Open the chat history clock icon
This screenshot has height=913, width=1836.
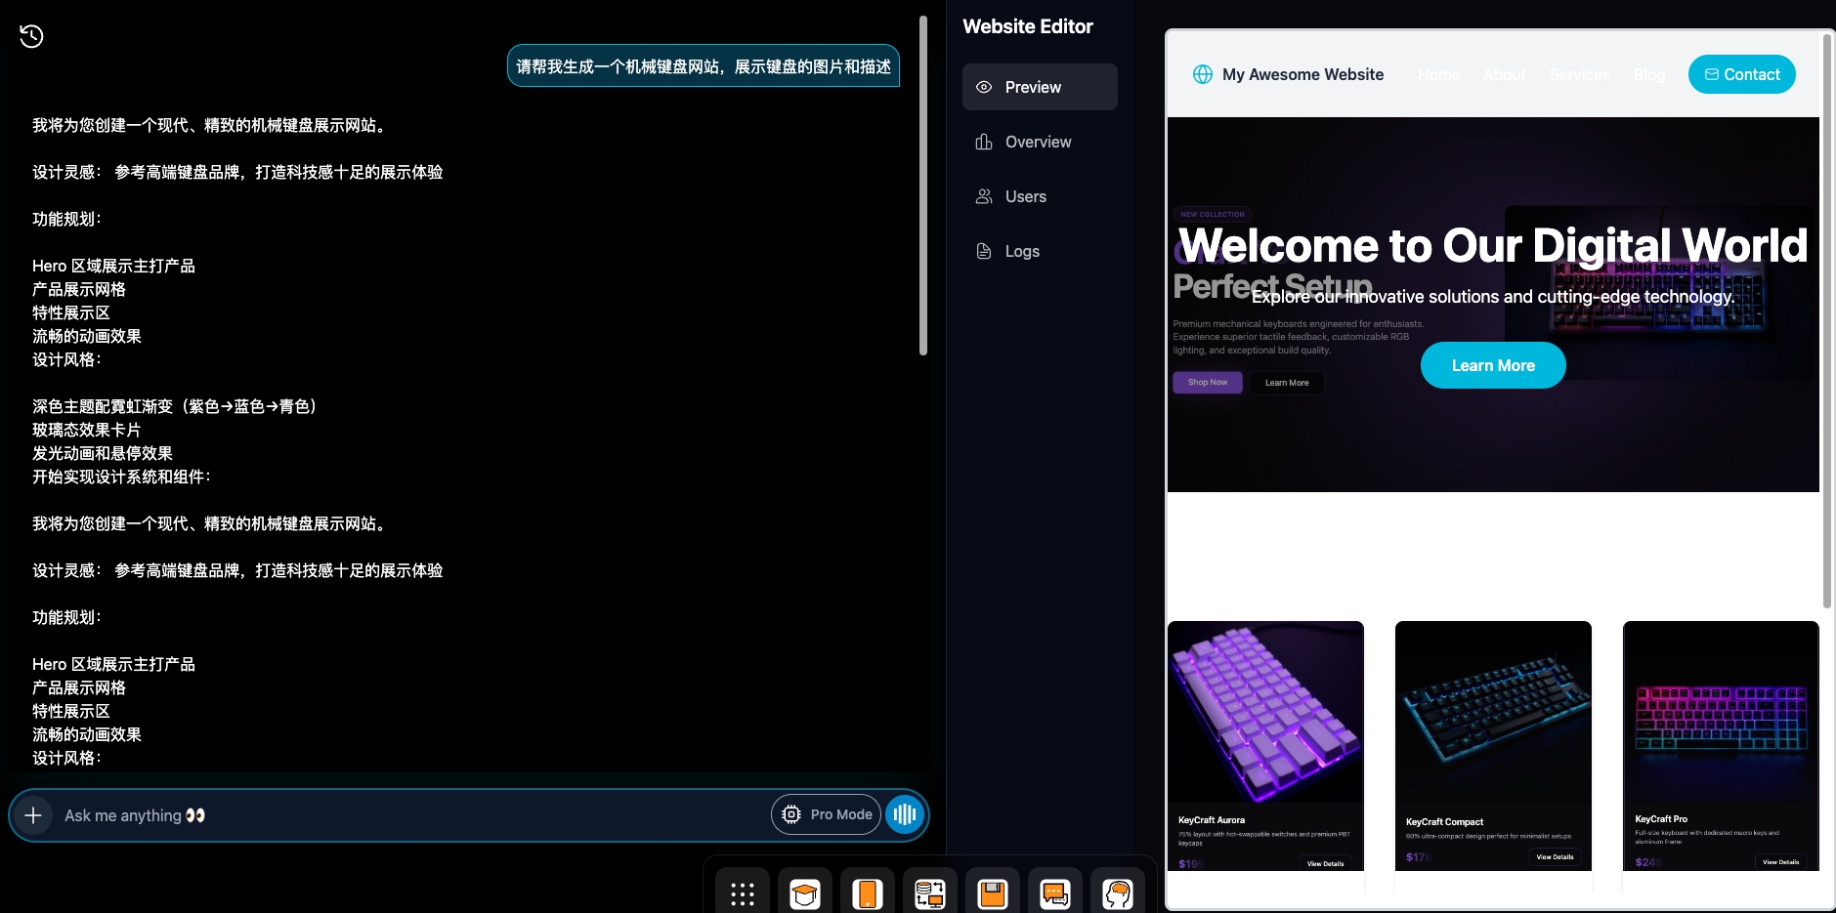(31, 36)
